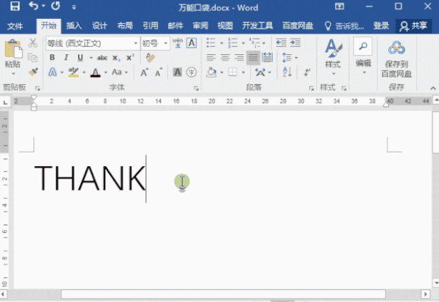Viewport: 439px width, 302px height.
Task: Justify the paragraph text
Action: pyautogui.click(x=253, y=58)
